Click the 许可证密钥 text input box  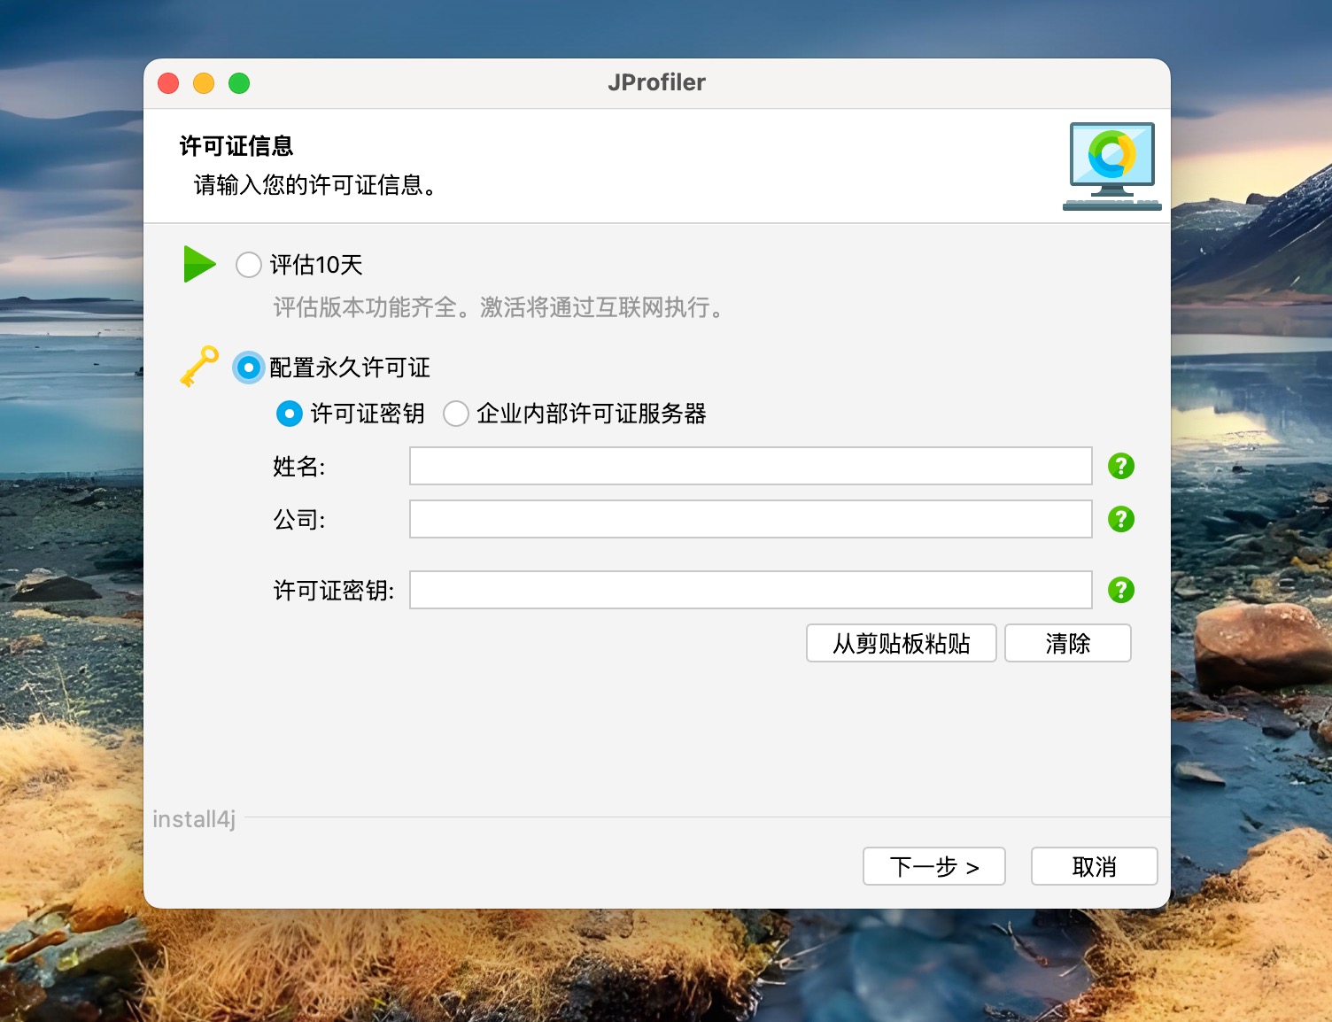750,590
